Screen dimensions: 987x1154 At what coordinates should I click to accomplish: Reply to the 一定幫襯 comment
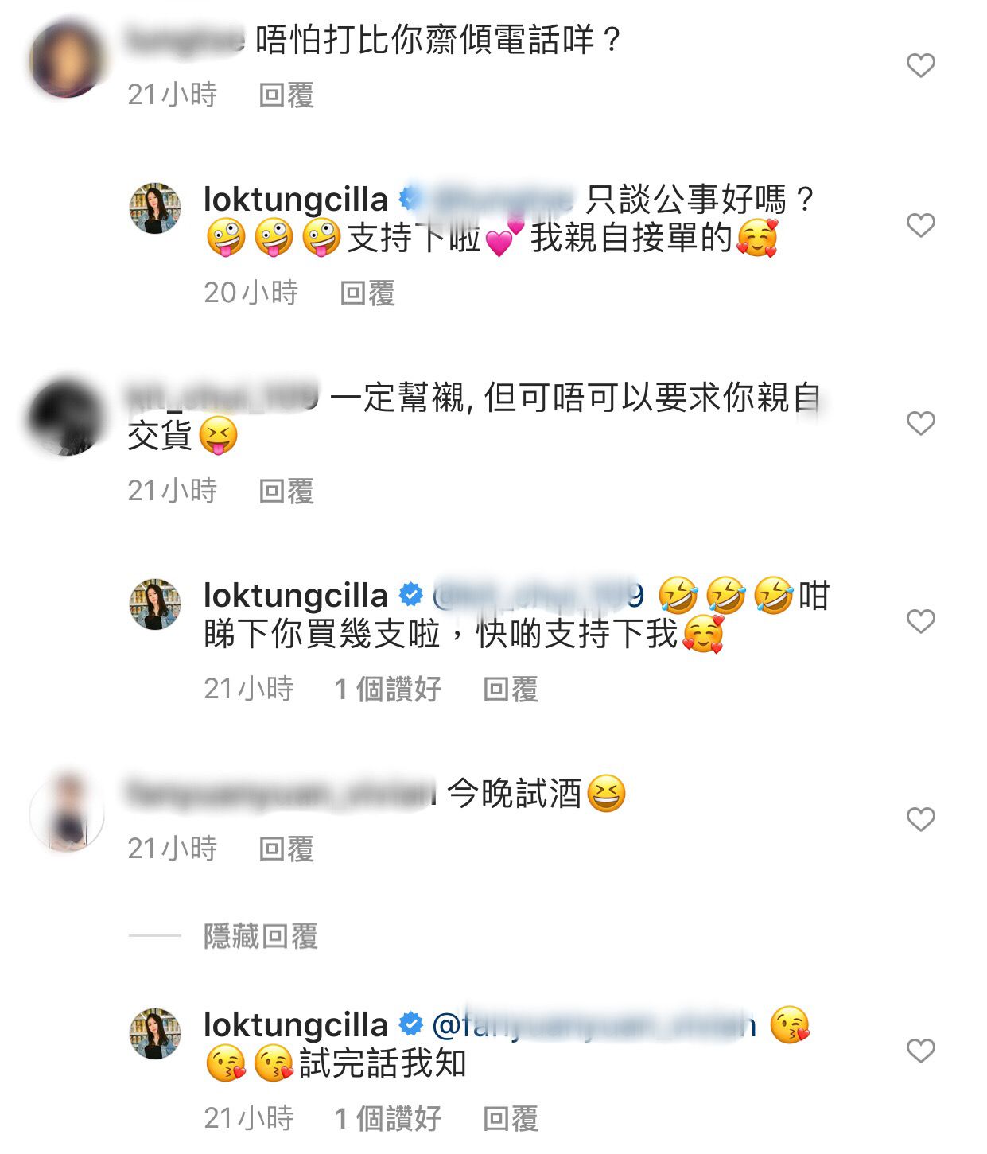(x=286, y=491)
